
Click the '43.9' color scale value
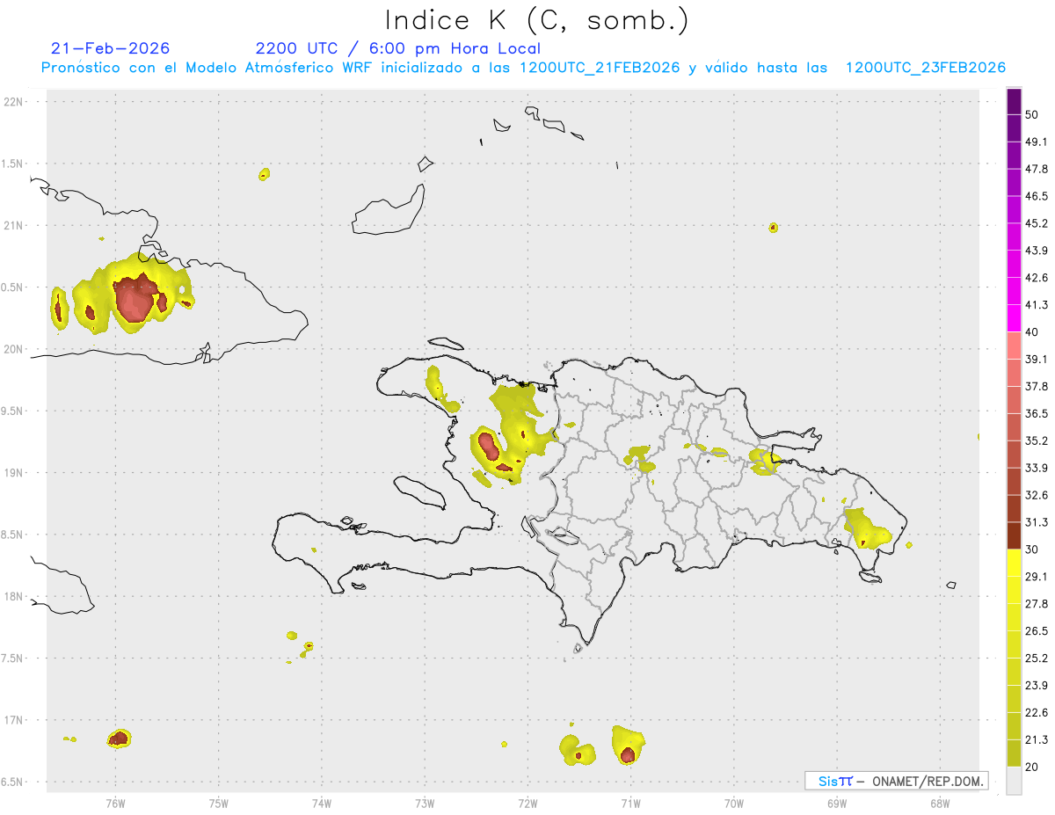[x=1037, y=251]
